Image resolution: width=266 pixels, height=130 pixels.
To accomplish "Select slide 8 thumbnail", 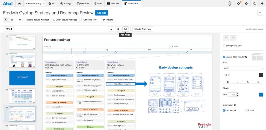I will 22,96.
